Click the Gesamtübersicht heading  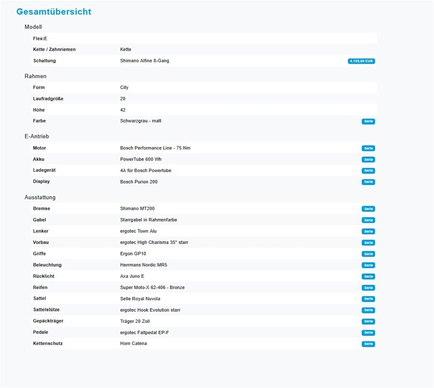pos(54,12)
